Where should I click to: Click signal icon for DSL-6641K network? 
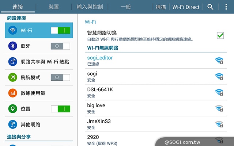(x=219, y=92)
